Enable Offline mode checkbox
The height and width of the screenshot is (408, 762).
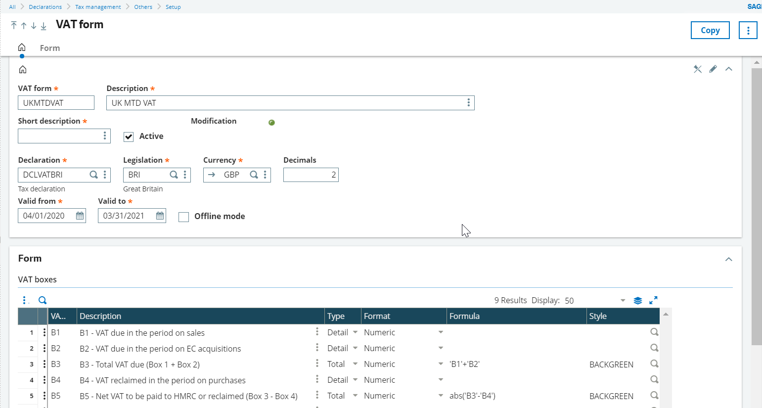[183, 217]
